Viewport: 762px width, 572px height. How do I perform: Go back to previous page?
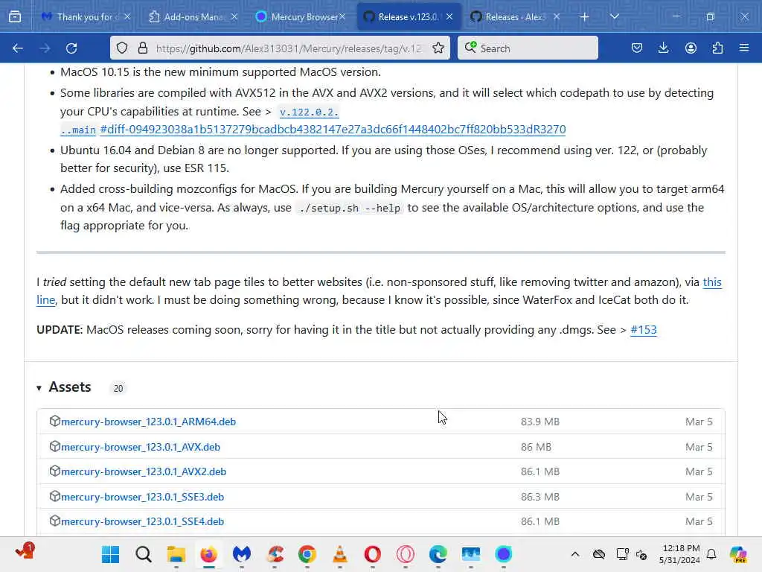pyautogui.click(x=18, y=48)
